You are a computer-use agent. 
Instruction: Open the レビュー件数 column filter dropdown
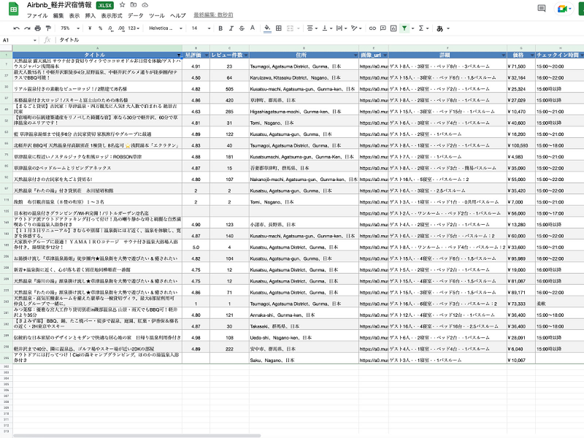click(x=246, y=55)
